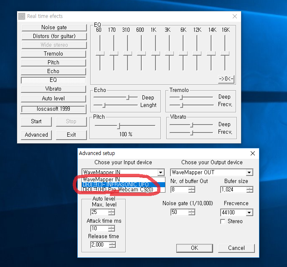Click the 310 Hz EQ slider

[x=127, y=53]
